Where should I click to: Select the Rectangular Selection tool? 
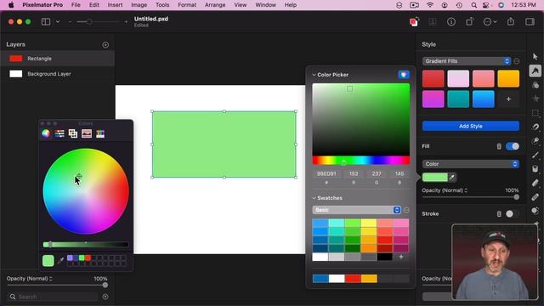pos(535,113)
